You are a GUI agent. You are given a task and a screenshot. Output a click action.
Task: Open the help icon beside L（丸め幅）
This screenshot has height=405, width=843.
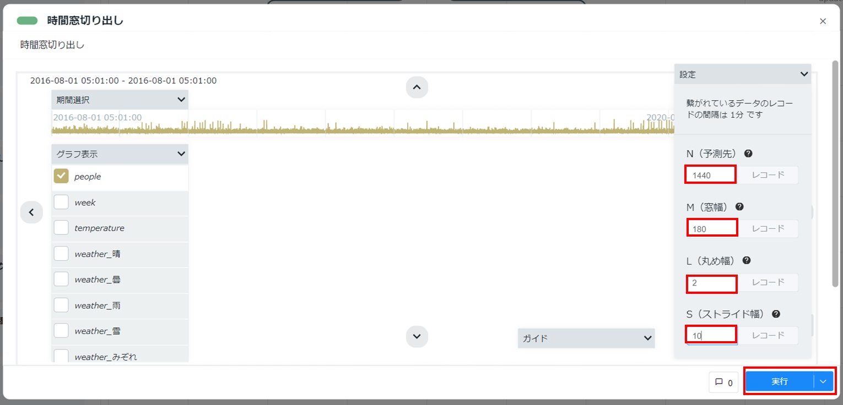(747, 260)
